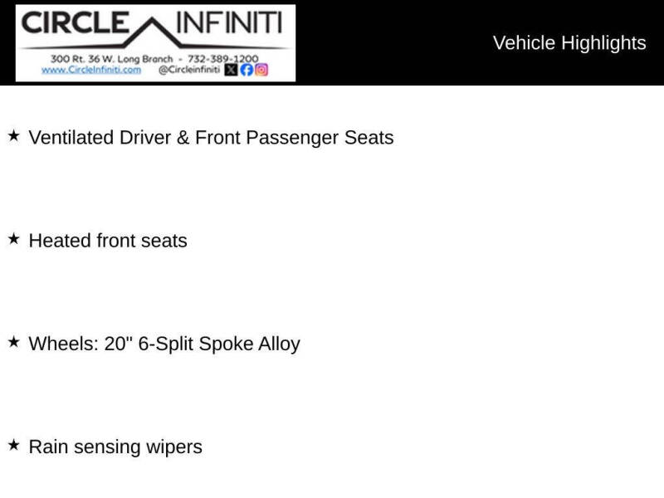Click the Instagram icon in the header
The image size is (664, 498).
tap(261, 70)
